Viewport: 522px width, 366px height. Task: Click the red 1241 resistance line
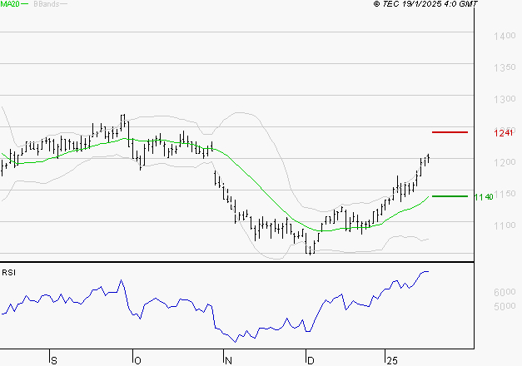[450, 132]
